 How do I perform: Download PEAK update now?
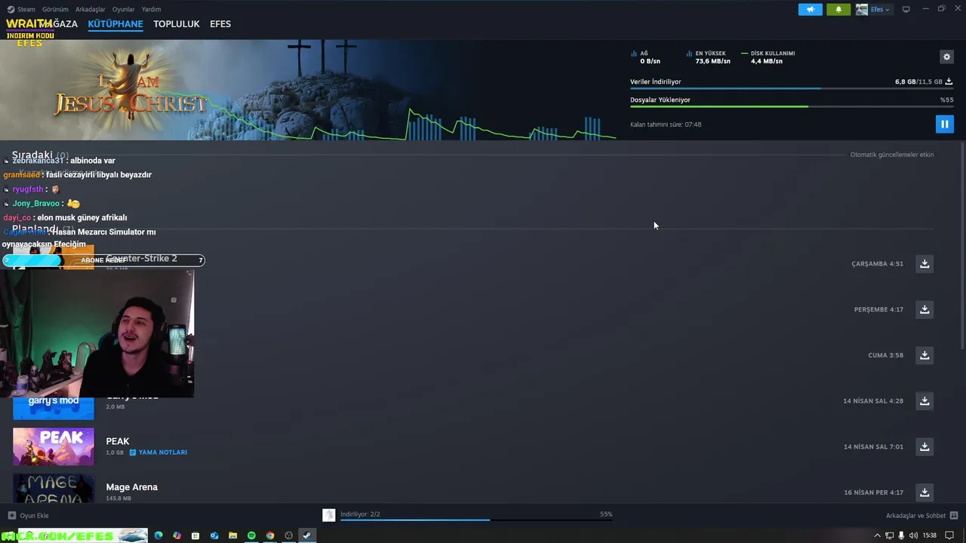click(924, 446)
